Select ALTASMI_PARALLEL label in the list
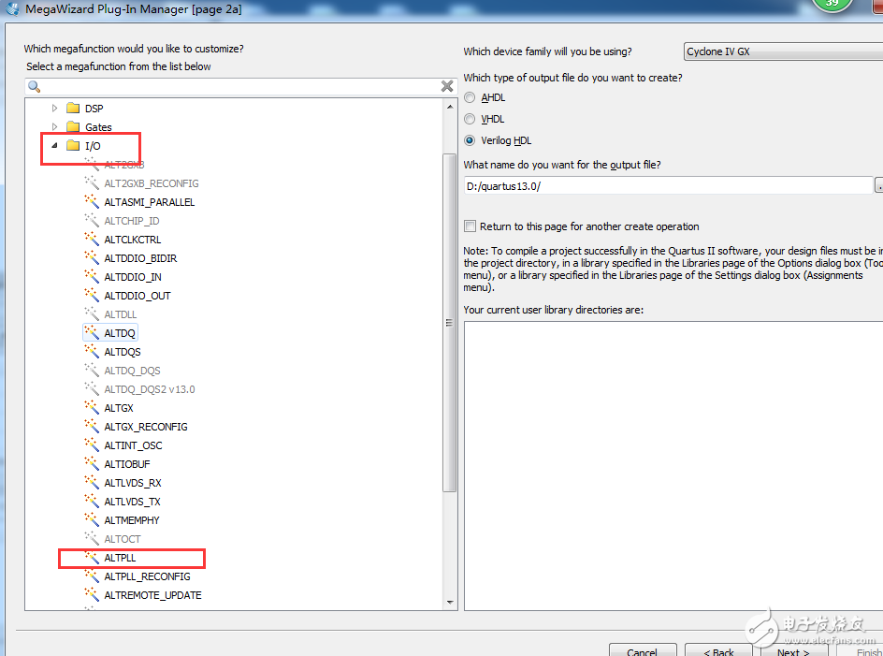The height and width of the screenshot is (656, 883). (x=150, y=202)
